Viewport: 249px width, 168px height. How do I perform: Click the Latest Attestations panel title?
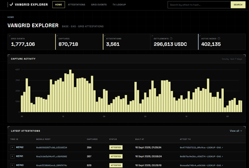[x=26, y=131]
